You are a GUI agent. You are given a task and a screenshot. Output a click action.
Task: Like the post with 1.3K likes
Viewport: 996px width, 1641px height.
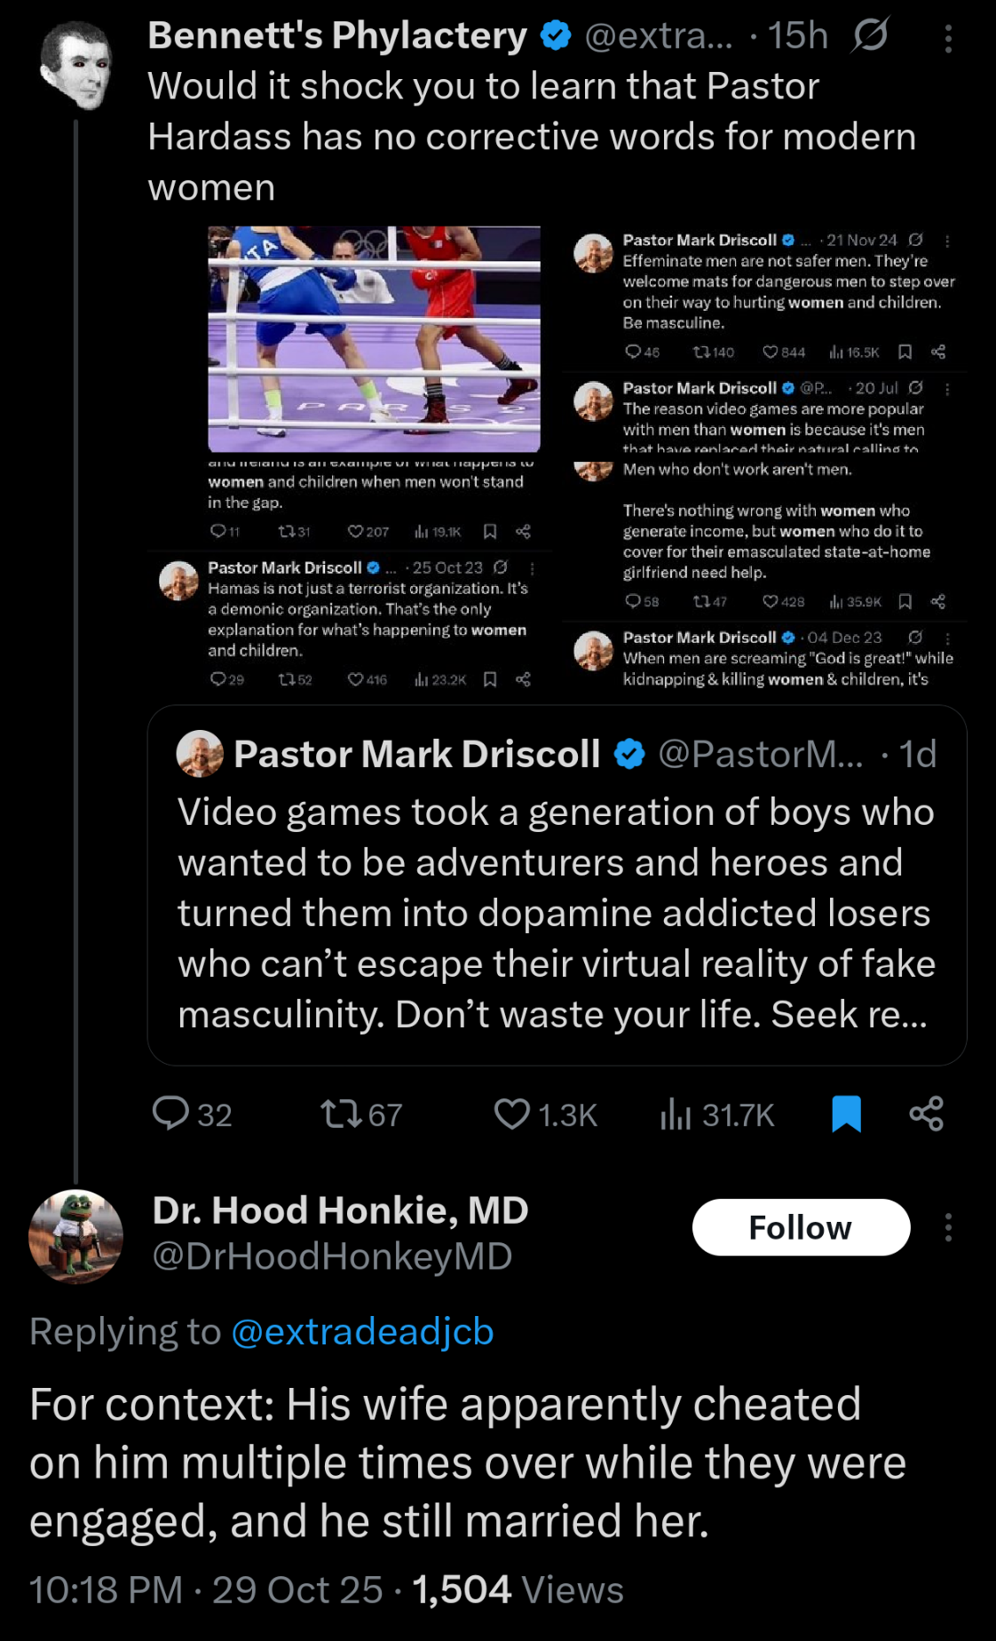point(512,1114)
